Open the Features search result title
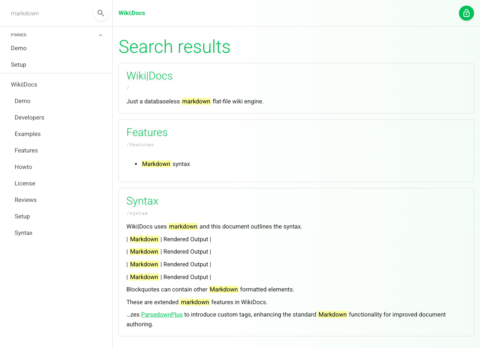 coord(147,133)
